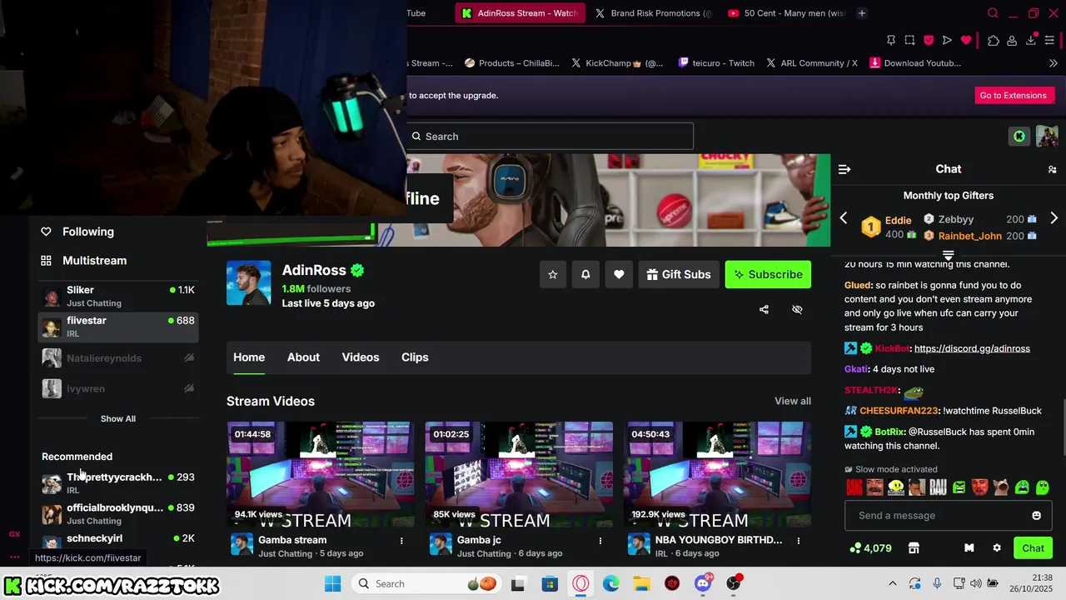Collapse the chat panel icon
Viewport: 1066px width, 600px height.
click(x=844, y=169)
